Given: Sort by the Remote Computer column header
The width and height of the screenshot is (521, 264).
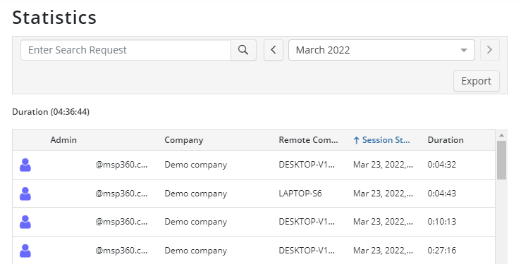Looking at the screenshot, I should tap(308, 140).
